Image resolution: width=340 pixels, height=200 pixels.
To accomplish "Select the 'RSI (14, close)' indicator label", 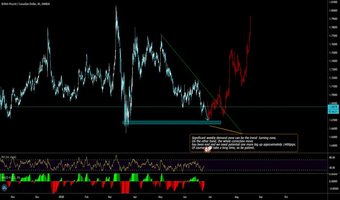I will pos(9,157).
